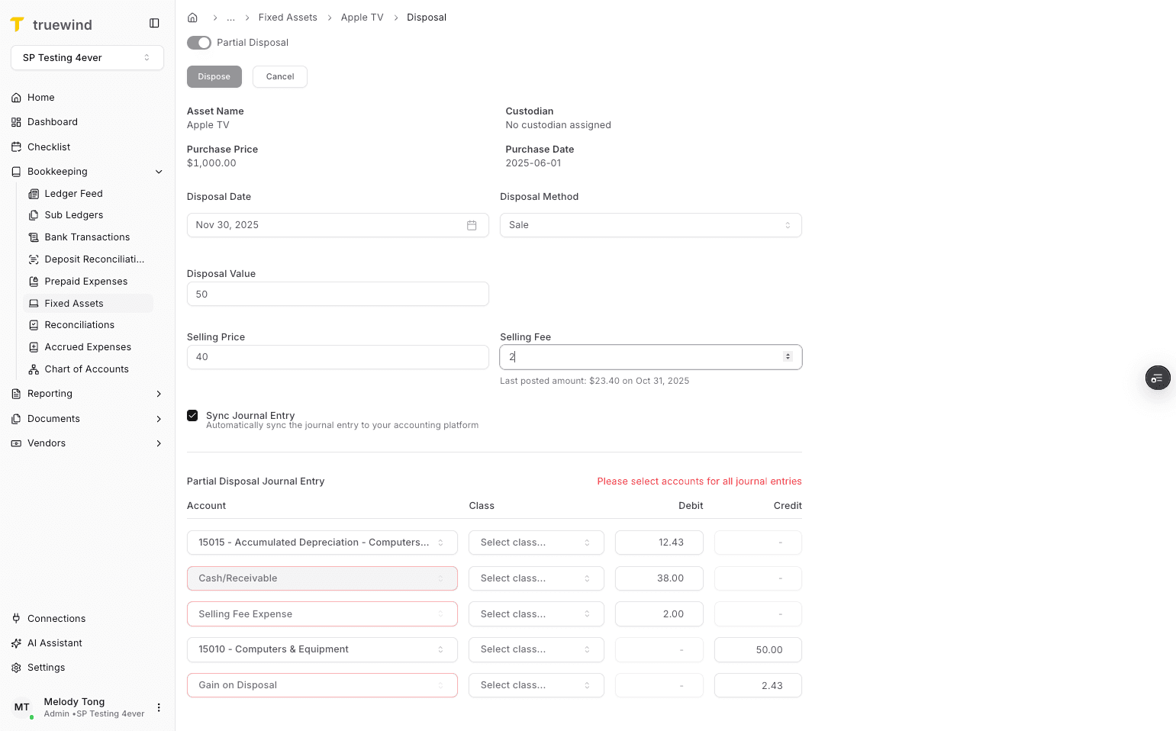The width and height of the screenshot is (1176, 731).
Task: Open the SP Testing 4ever workspace selector
Action: 86,57
